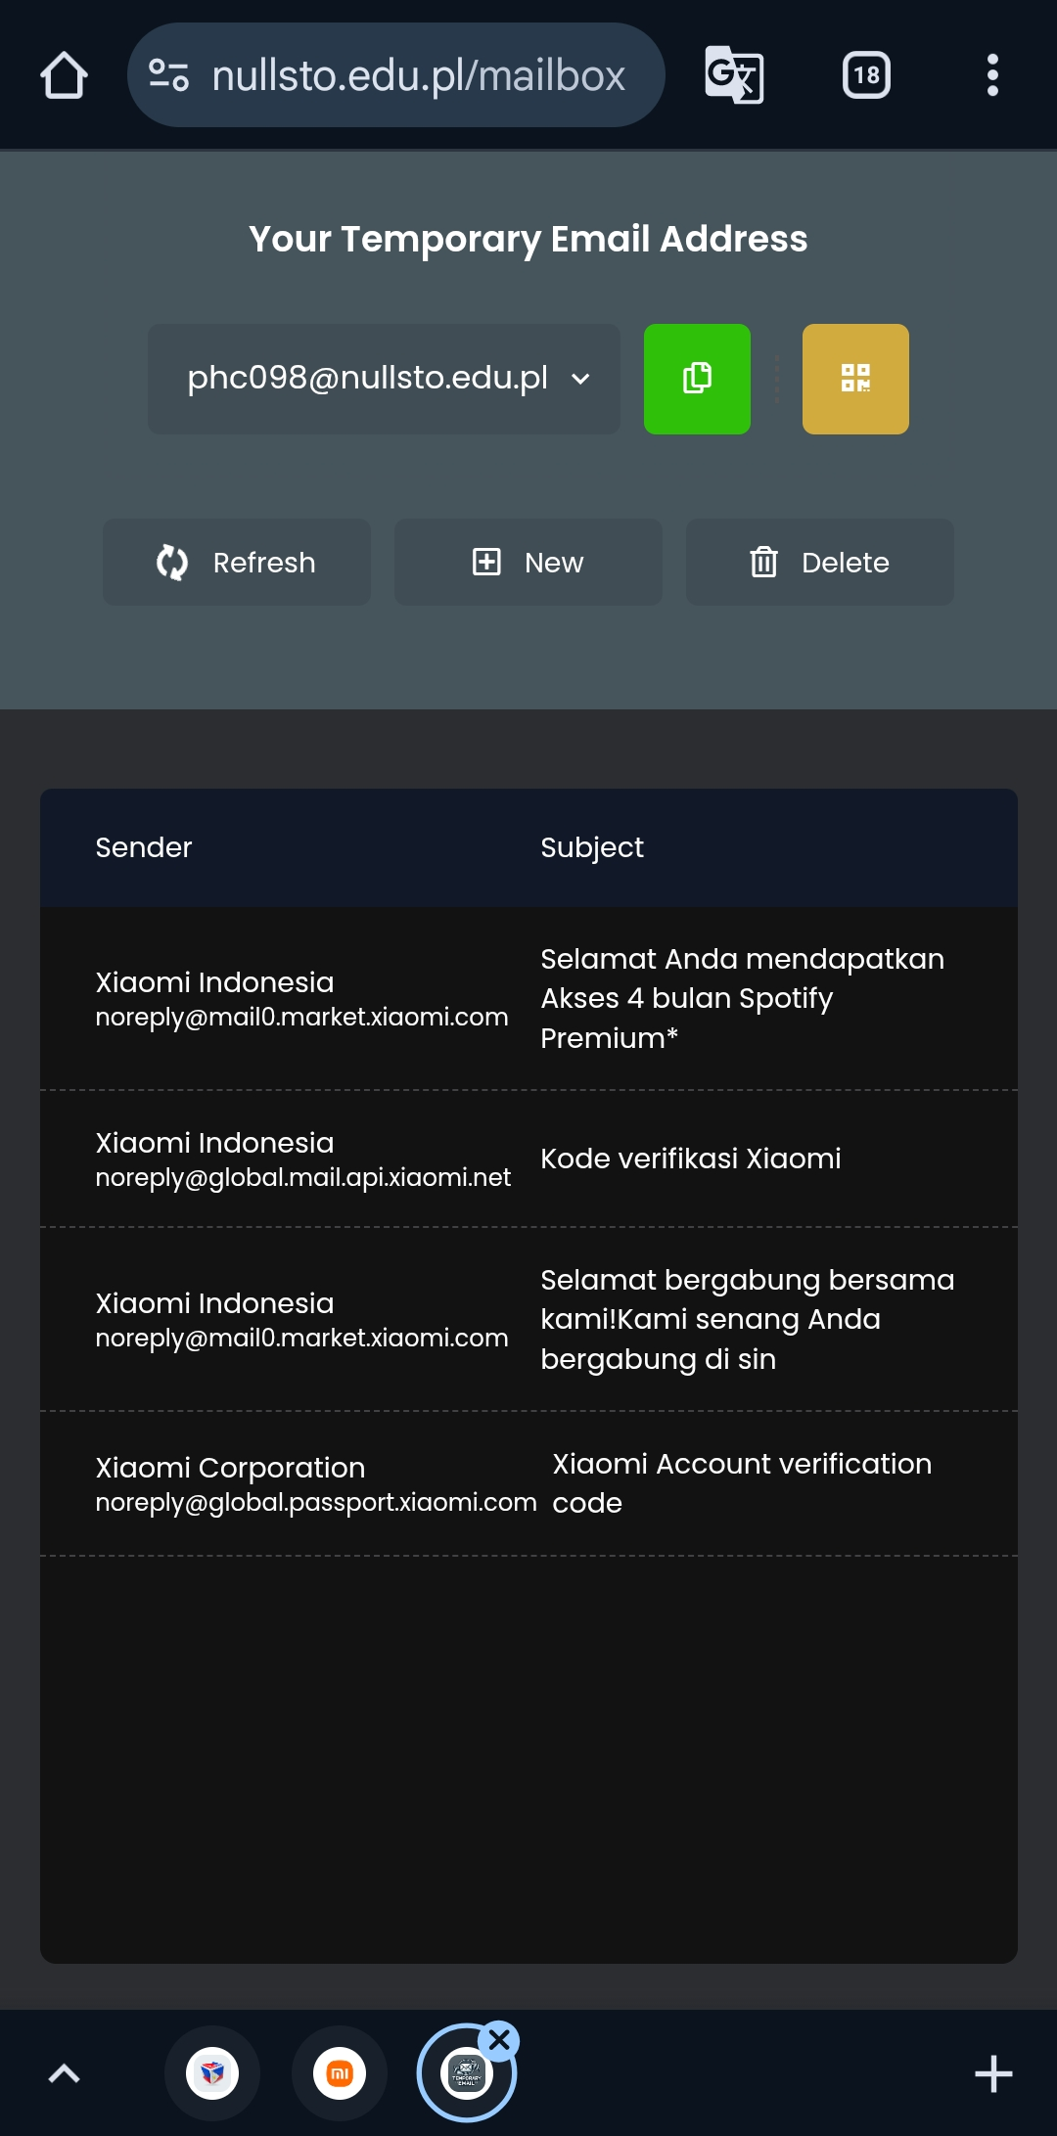
Task: Select the active temporary email tab
Action: pos(466,2073)
